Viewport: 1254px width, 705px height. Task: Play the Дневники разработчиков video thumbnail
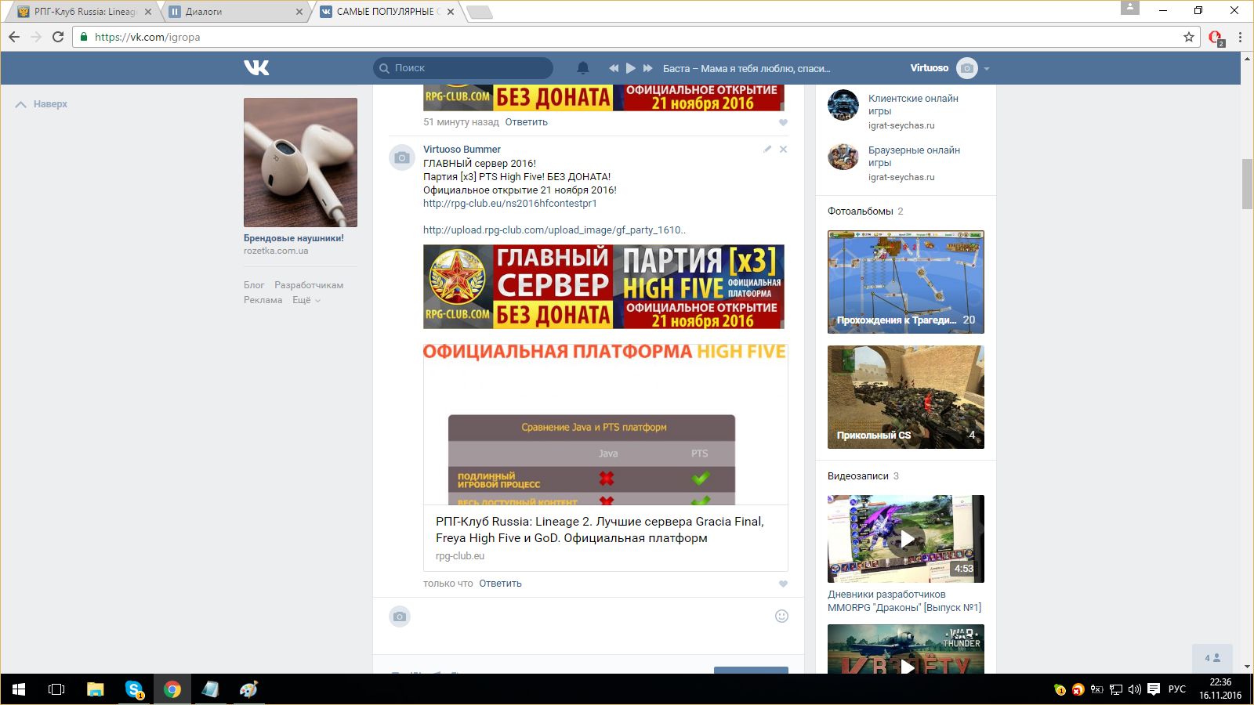click(906, 539)
